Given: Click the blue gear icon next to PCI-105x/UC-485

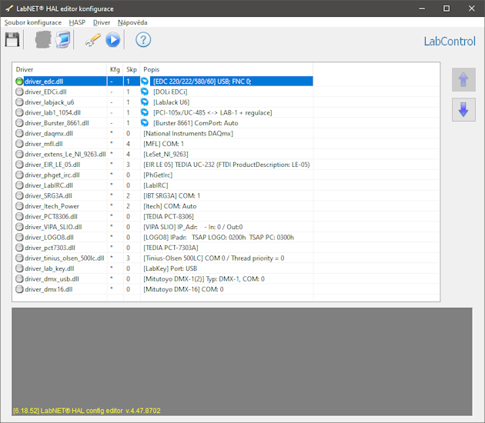Looking at the screenshot, I should 145,112.
